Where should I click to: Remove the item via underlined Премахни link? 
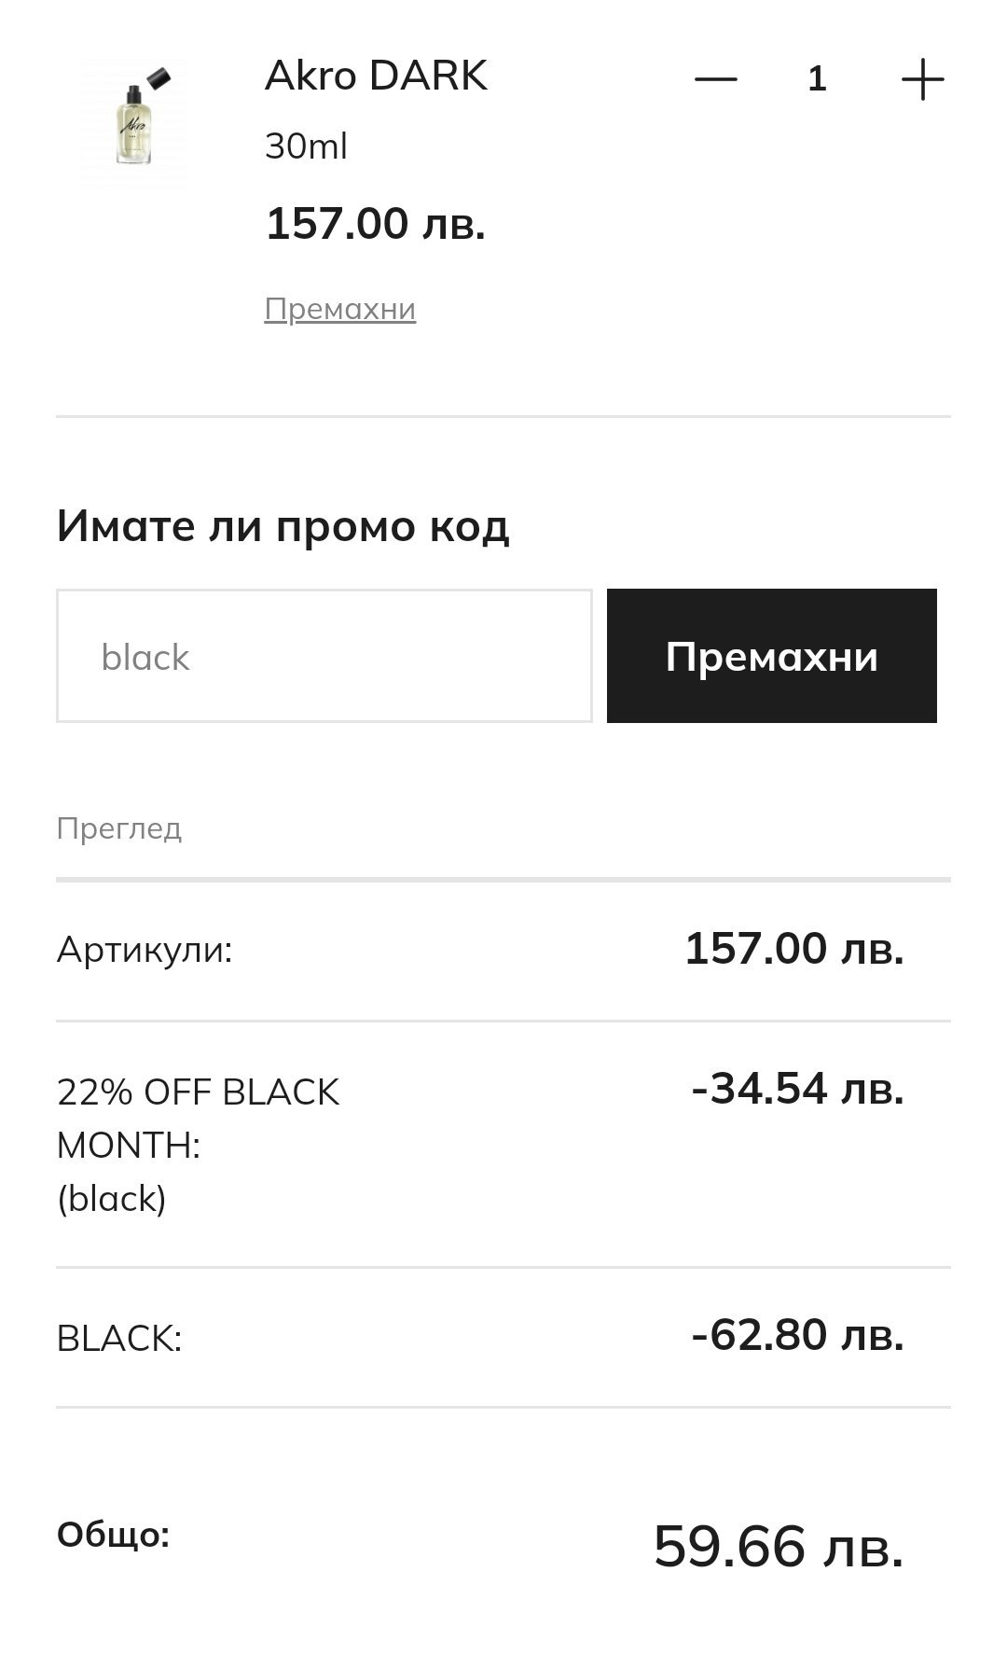click(339, 309)
